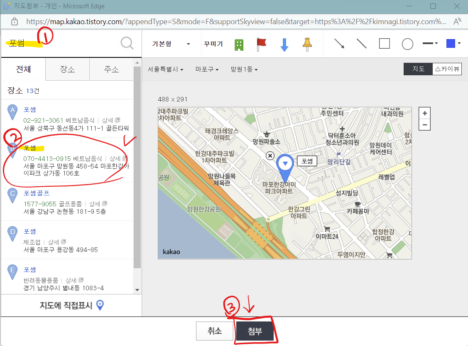The image size is (468, 346).
Task: Choose the rectangle drawing tool
Action: pos(385,44)
